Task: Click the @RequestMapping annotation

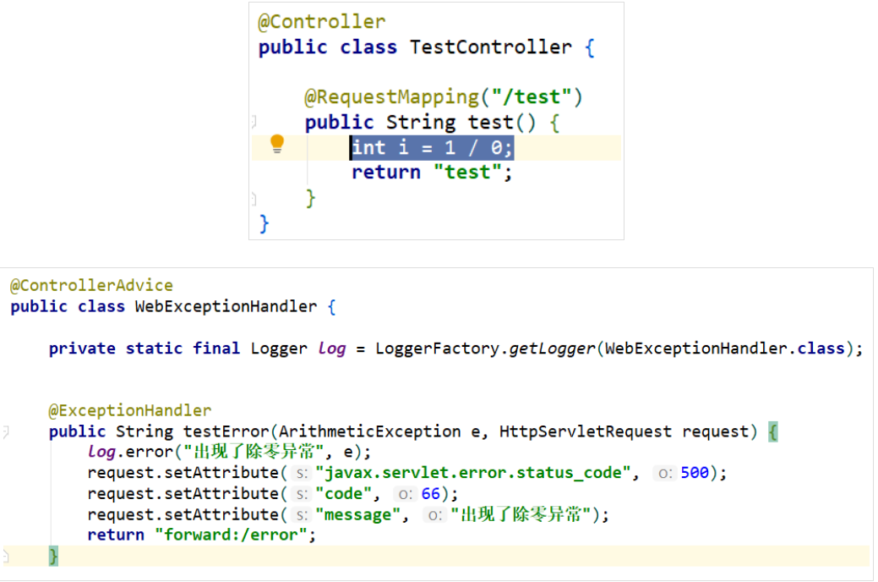Action: click(x=391, y=97)
